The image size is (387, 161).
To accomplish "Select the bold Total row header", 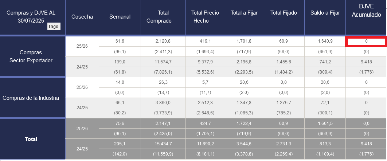I will pyautogui.click(x=31, y=139).
